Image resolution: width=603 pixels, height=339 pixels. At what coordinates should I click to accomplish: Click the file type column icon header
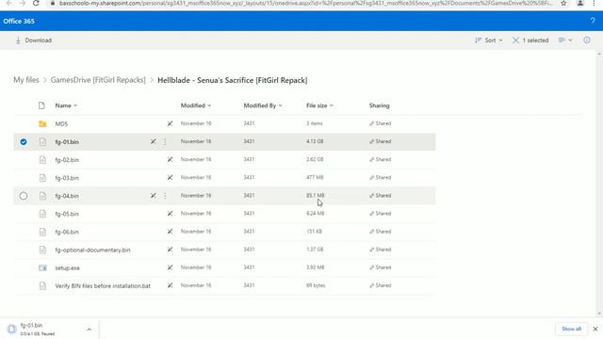point(41,105)
